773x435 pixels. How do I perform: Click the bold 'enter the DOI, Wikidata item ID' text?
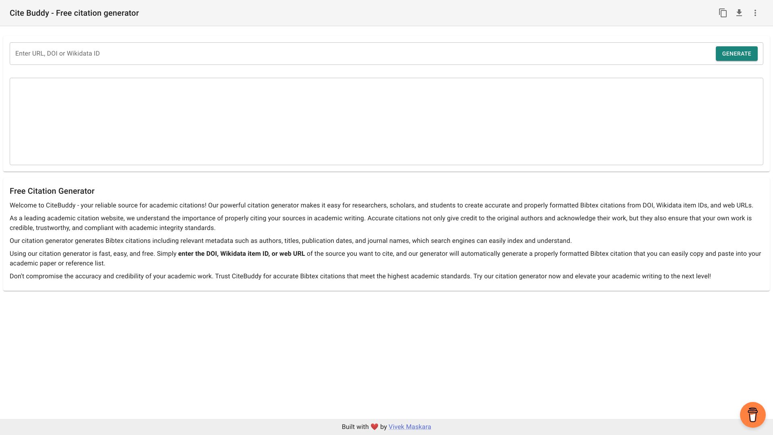point(242,254)
